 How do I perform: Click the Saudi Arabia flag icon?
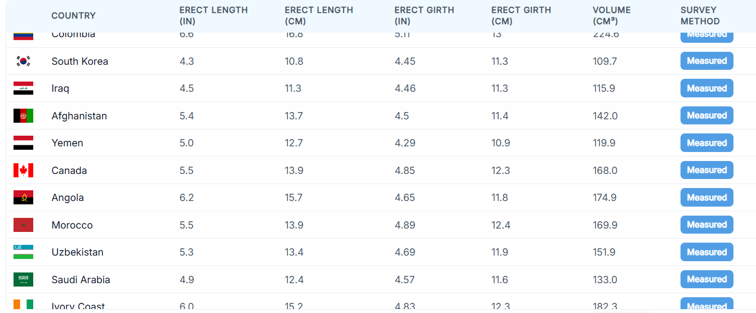click(x=23, y=280)
